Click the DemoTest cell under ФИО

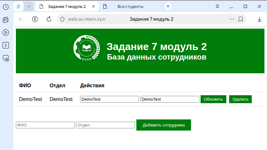pos(31,99)
